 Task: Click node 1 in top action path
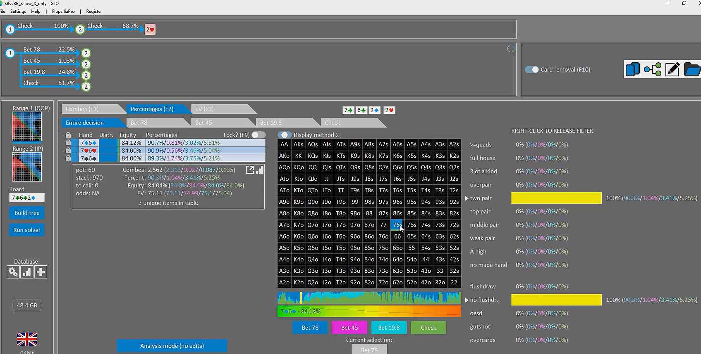[x=10, y=29]
